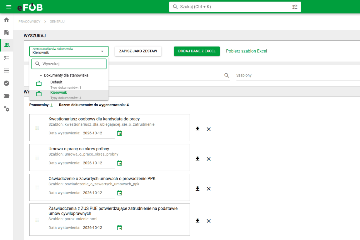This screenshot has height=240, width=360.
Task: Click drag handle of Zaświadczenia ZUS card
Action: [x=37, y=220]
